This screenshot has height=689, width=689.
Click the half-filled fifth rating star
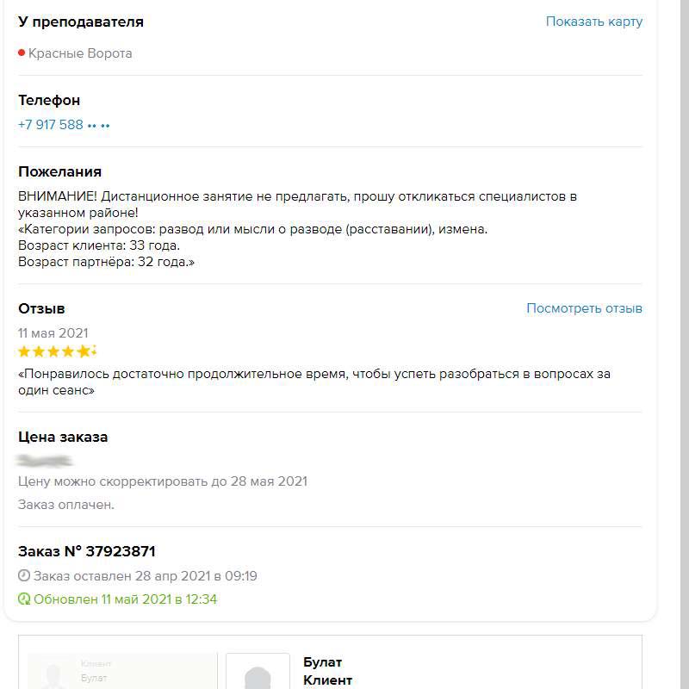click(85, 351)
